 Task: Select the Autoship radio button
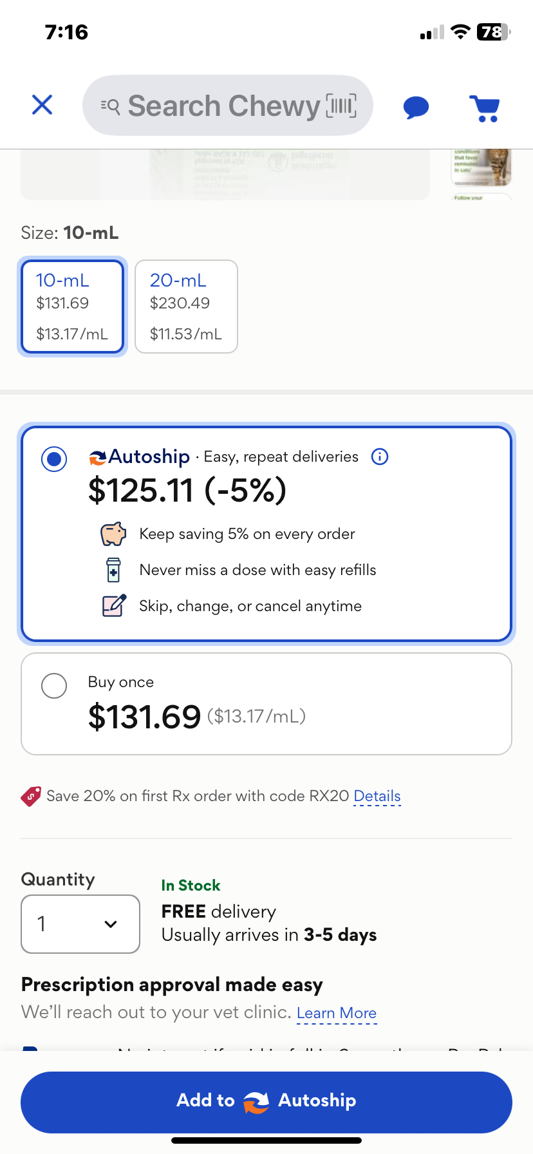coord(54,459)
